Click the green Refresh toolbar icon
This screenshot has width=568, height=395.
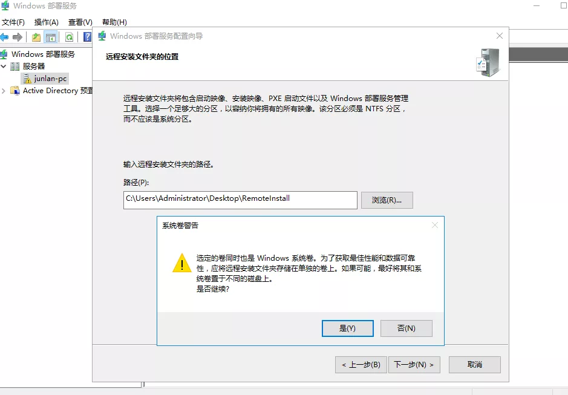click(69, 37)
